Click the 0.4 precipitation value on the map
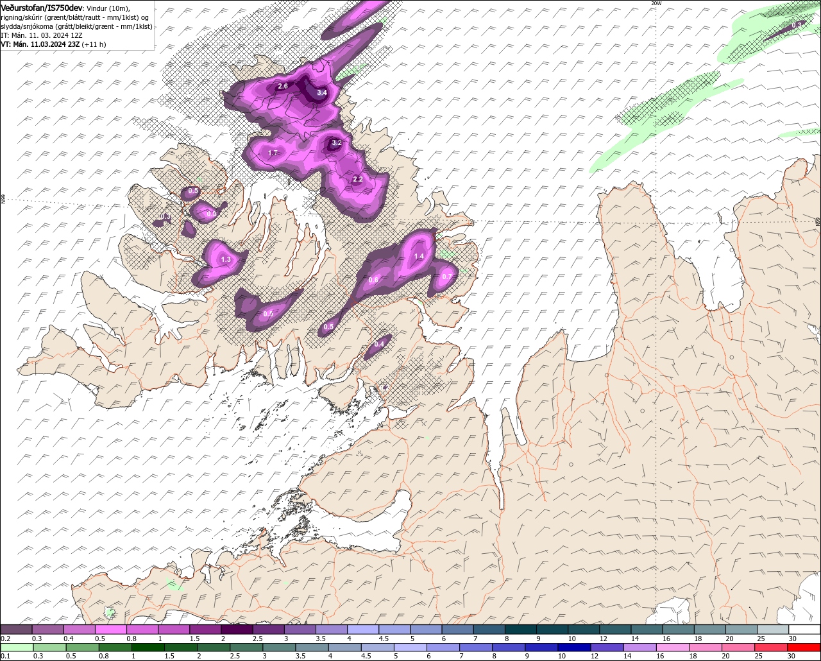The width and height of the screenshot is (821, 661). (x=379, y=344)
